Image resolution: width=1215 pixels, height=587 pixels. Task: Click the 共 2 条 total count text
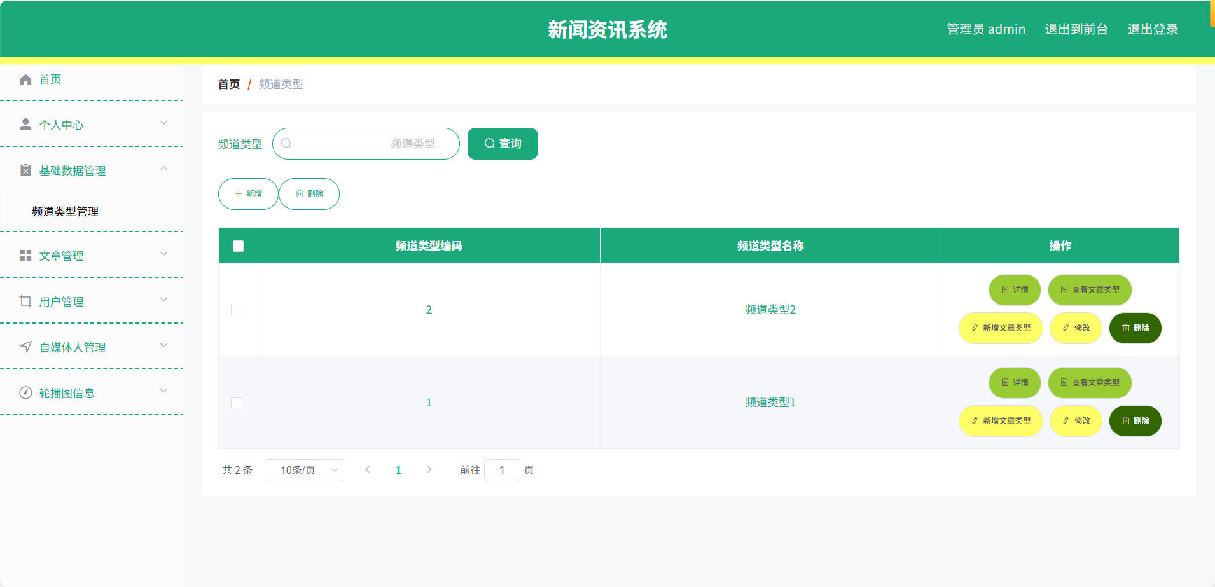click(x=237, y=470)
